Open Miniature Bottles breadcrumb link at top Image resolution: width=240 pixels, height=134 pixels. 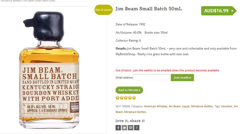pyautogui.click(x=11, y=1)
